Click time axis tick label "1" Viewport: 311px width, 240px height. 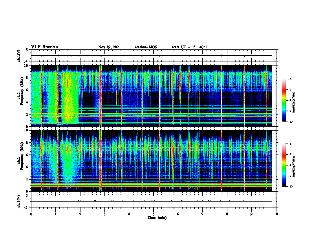55,214
